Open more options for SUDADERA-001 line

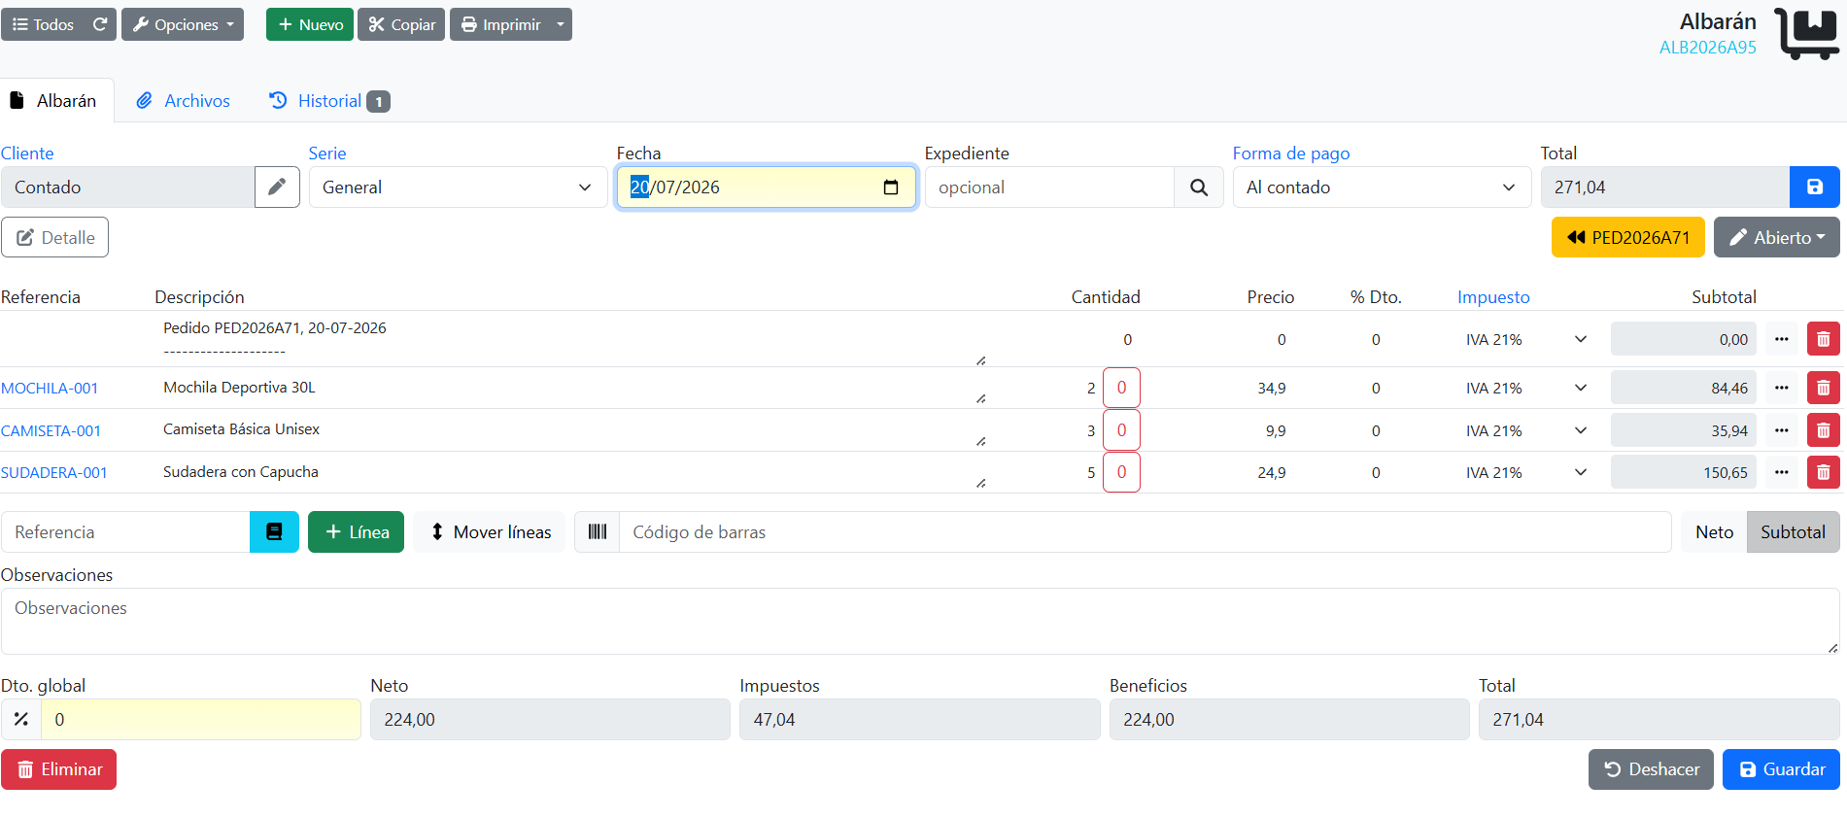click(x=1781, y=472)
